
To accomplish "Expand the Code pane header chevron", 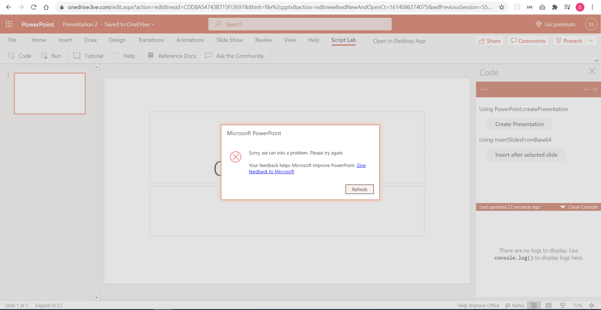I will click(x=595, y=89).
